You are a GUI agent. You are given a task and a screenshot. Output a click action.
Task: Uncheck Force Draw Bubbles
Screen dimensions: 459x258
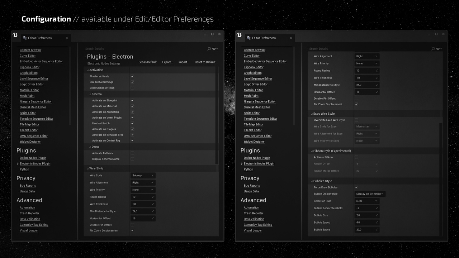[x=356, y=187]
